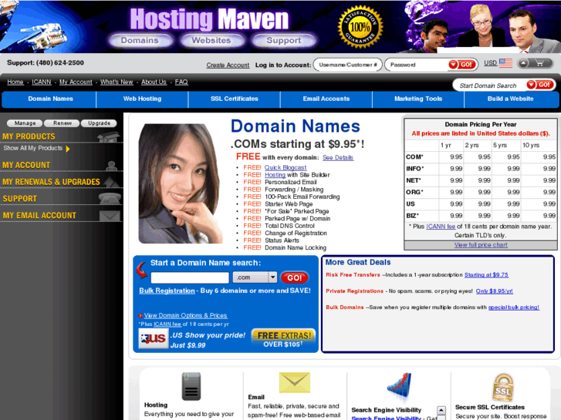The image size is (561, 420).
Task: Click the SUPPORT sidebar heading
Action: 20,199
